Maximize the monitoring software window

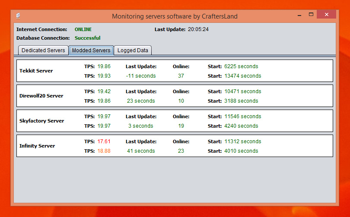(x=311, y=15)
